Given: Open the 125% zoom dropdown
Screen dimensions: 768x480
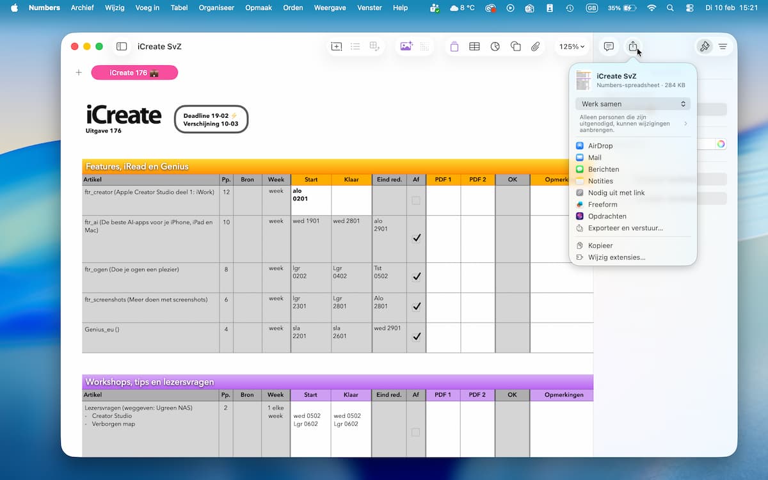Looking at the screenshot, I should (572, 47).
